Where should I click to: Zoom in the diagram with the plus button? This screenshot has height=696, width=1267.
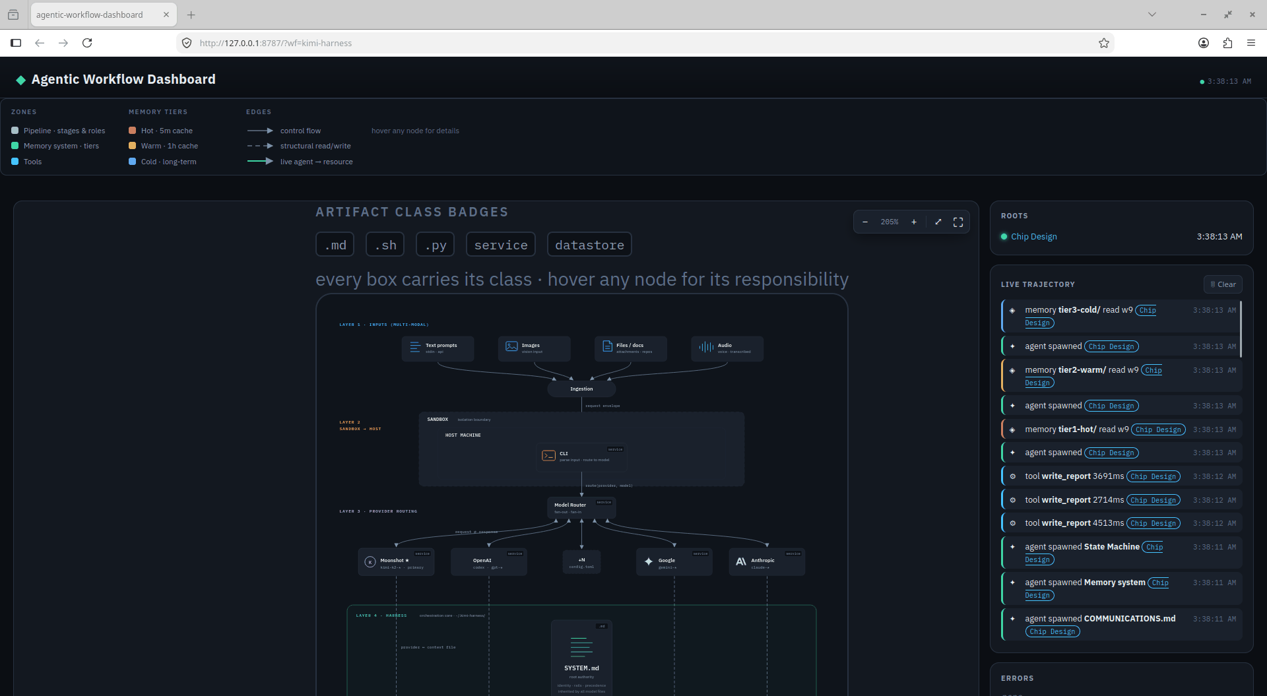coord(914,222)
